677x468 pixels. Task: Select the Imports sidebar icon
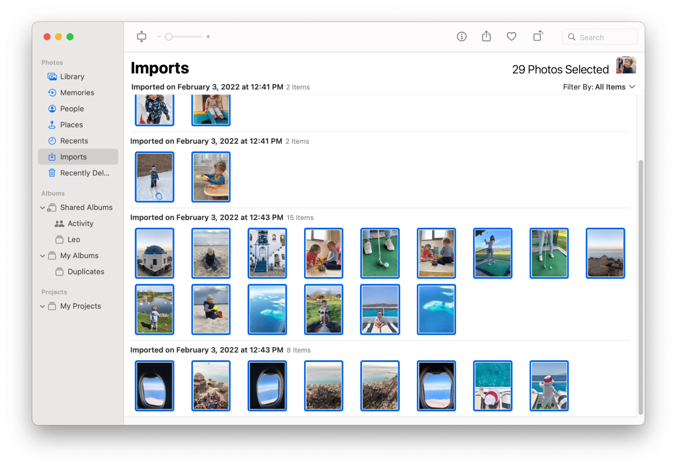click(52, 157)
